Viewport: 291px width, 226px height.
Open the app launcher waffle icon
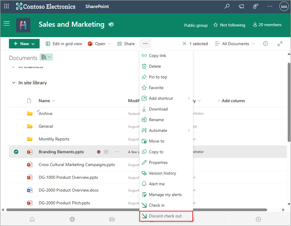6,6
